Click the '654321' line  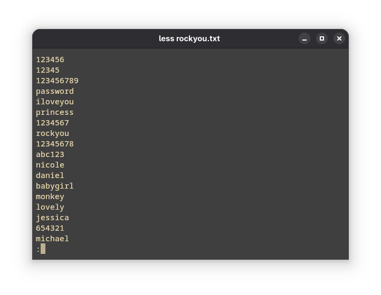tap(50, 228)
